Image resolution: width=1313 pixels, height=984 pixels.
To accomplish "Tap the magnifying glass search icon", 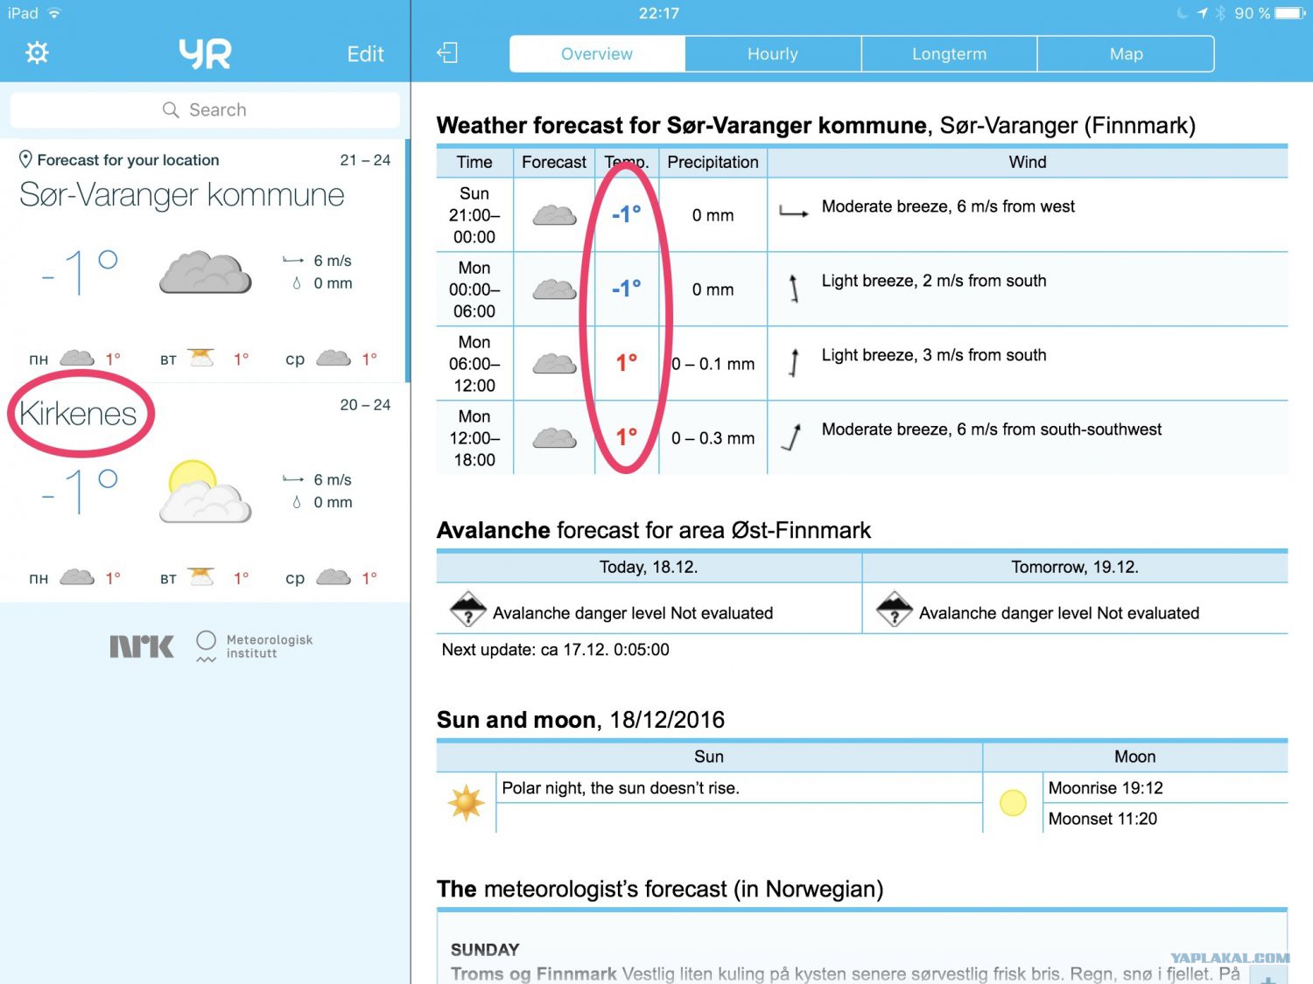I will coord(171,110).
